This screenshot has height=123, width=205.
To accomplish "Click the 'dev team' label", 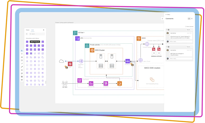I will 65,87.
